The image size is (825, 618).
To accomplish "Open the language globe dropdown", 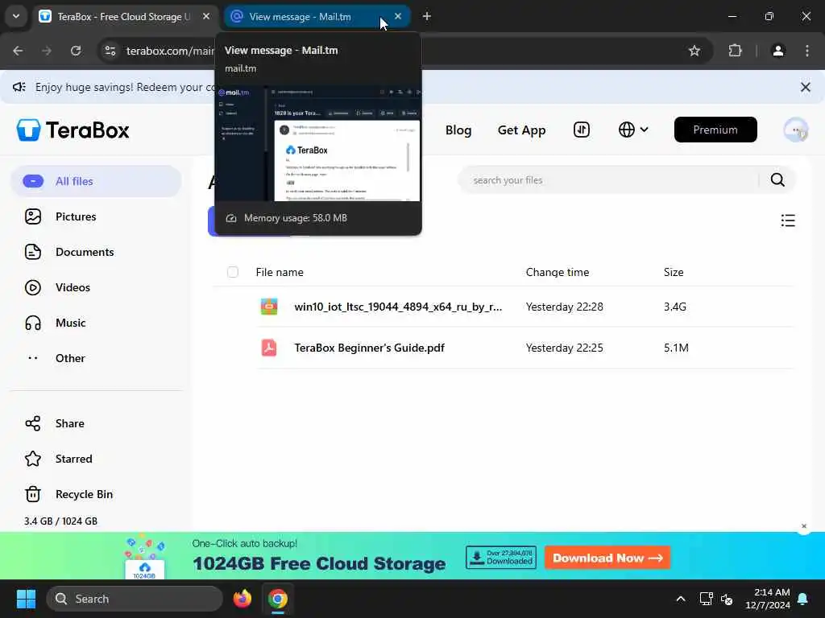I will [x=633, y=130].
